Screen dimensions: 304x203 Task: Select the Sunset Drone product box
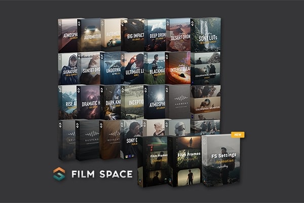[x=89, y=69]
